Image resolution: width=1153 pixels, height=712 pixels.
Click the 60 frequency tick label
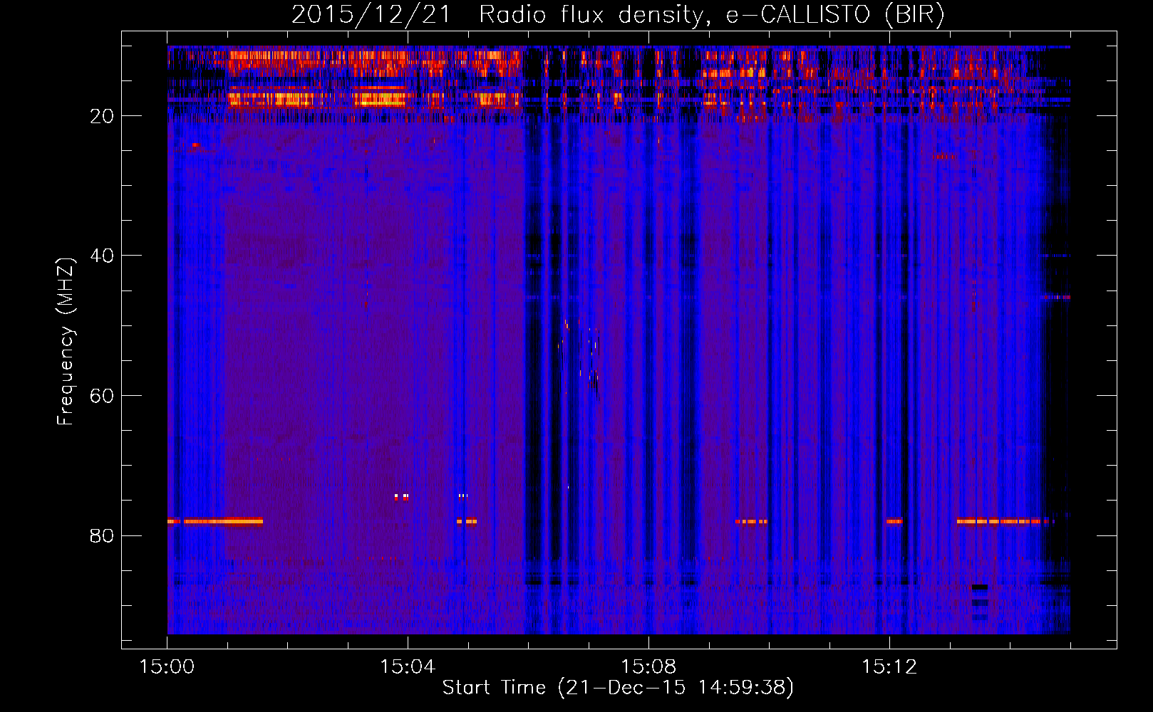tap(102, 396)
